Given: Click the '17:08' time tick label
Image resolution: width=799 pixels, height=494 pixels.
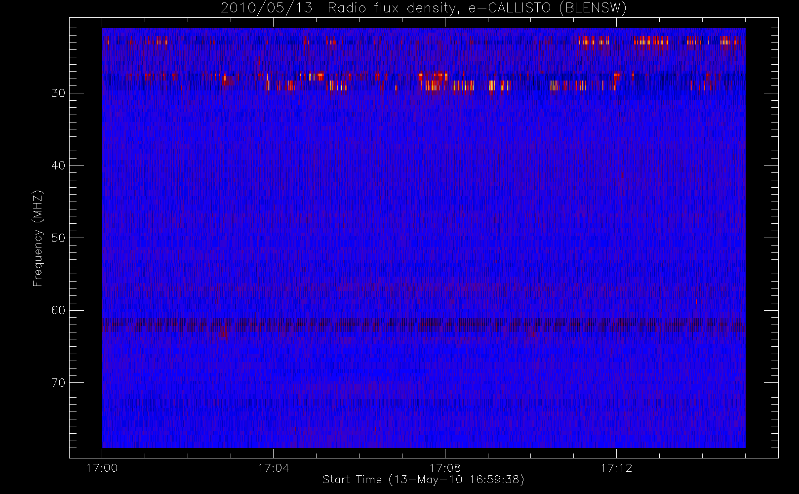Looking at the screenshot, I should 445,468.
